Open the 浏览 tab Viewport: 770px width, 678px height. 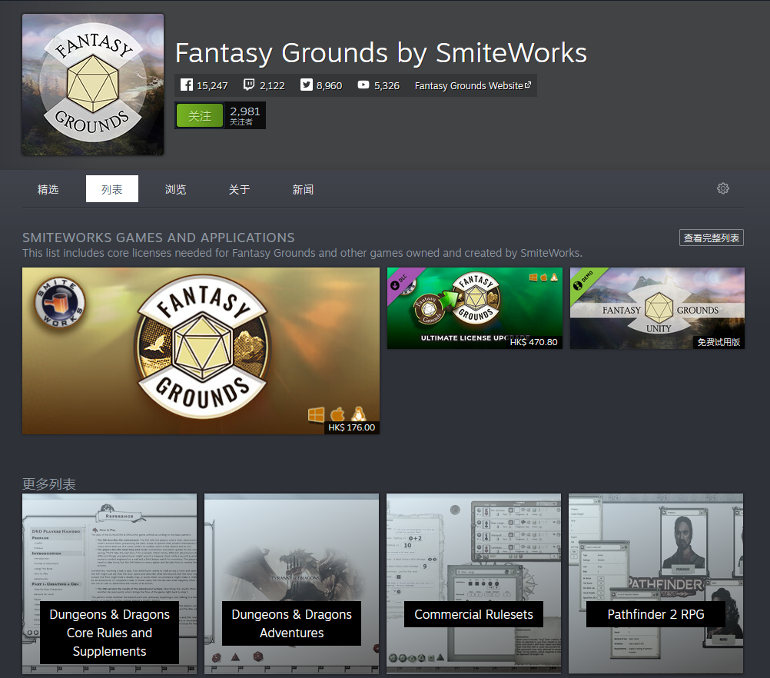tap(175, 189)
